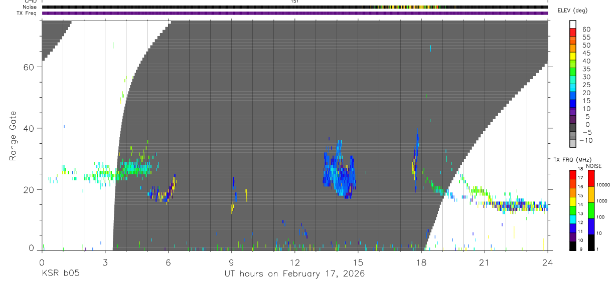The height and width of the screenshot is (284, 616).
Task: Click the x-axis tick label '6'
Action: (168, 262)
